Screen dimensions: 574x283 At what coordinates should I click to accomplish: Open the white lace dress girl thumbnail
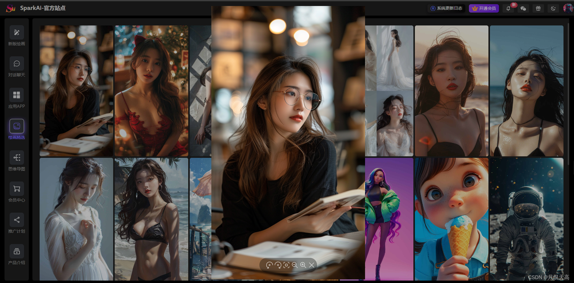coord(77,219)
